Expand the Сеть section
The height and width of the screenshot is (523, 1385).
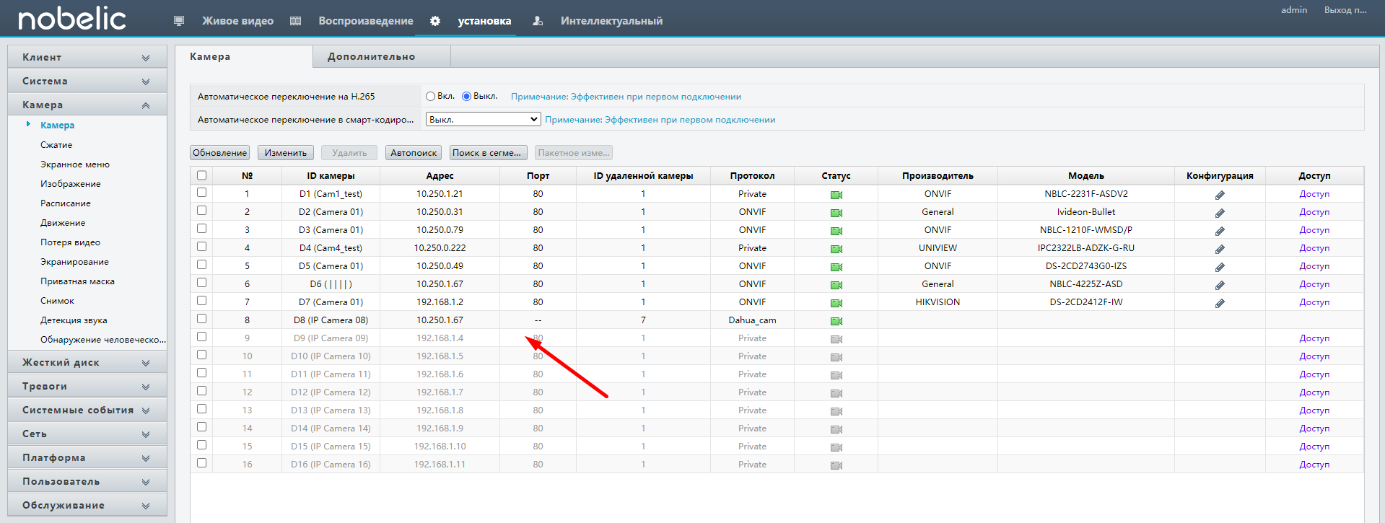tap(87, 434)
